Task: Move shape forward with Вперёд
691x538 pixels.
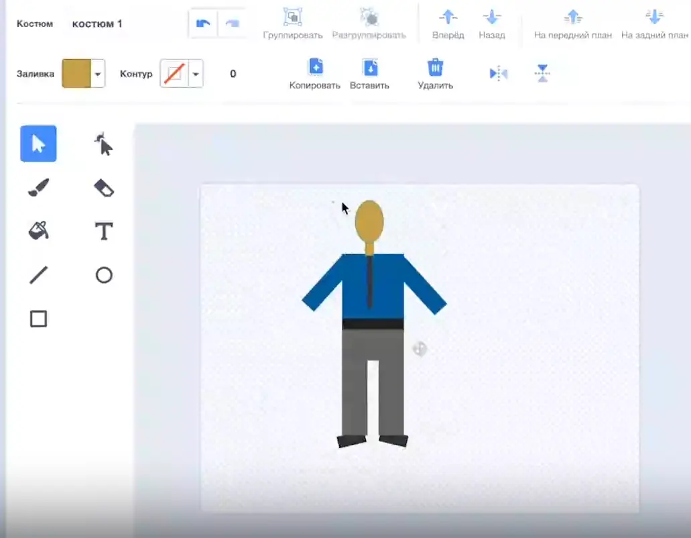Action: pos(448,24)
